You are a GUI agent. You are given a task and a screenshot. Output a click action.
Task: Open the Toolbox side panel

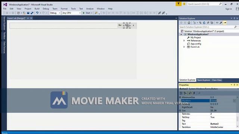[4, 36]
